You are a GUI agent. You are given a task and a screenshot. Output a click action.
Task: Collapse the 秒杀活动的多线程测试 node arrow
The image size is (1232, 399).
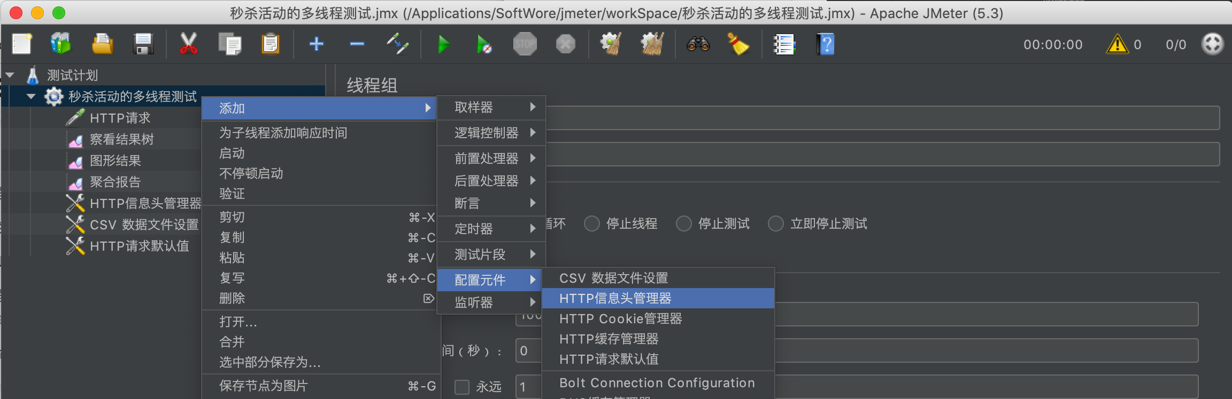(31, 97)
